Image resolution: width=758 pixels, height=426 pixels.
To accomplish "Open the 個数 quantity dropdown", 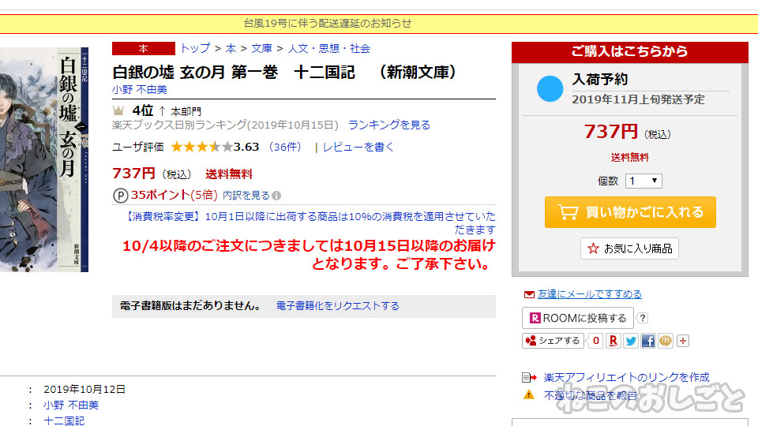I will (x=644, y=181).
